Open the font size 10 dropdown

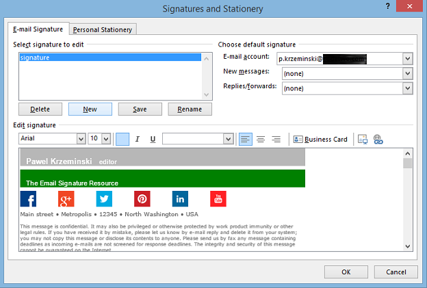pos(106,139)
